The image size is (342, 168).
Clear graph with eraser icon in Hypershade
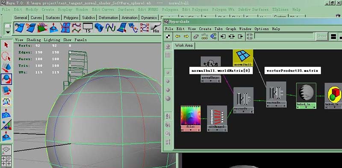(196, 36)
